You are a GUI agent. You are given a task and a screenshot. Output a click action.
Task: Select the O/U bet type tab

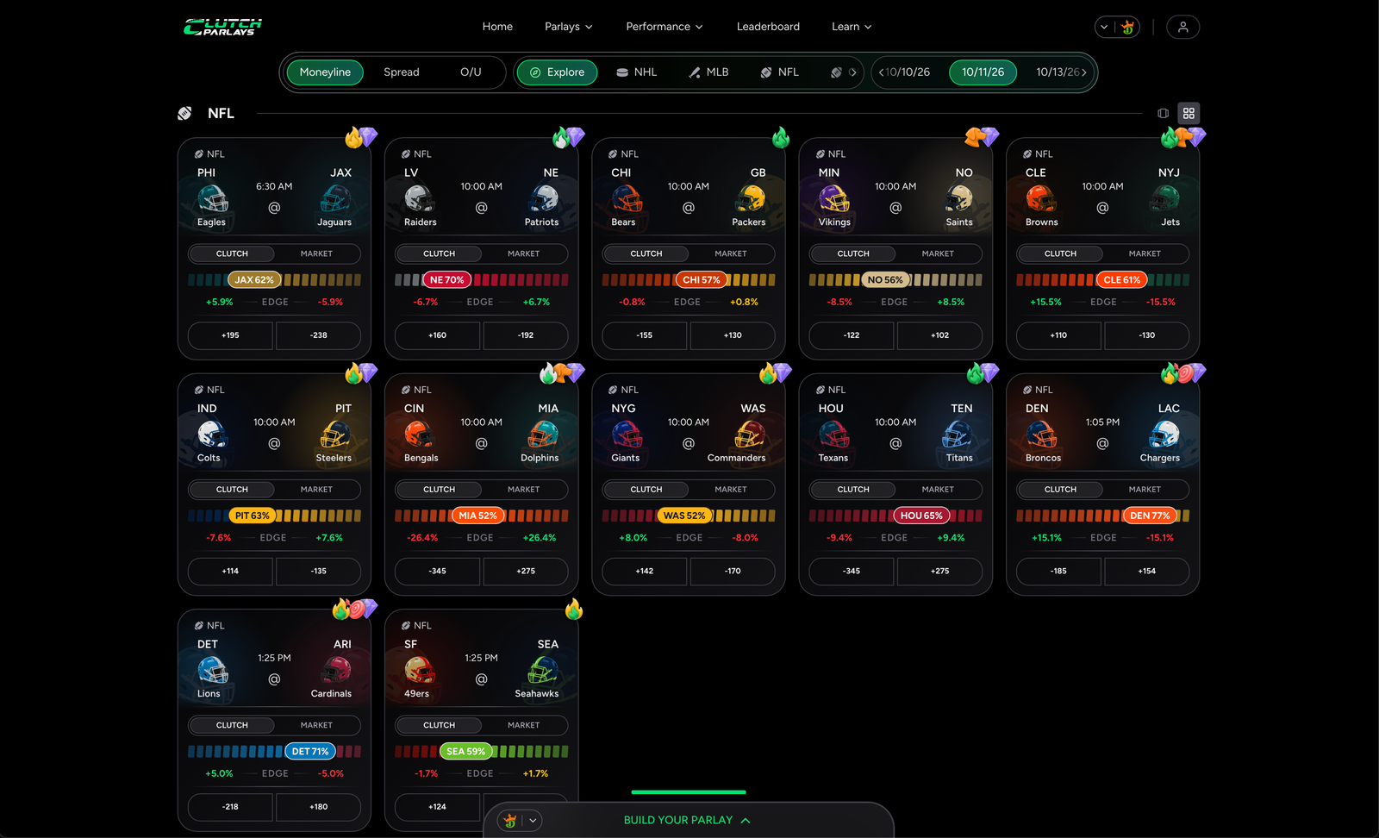(471, 72)
